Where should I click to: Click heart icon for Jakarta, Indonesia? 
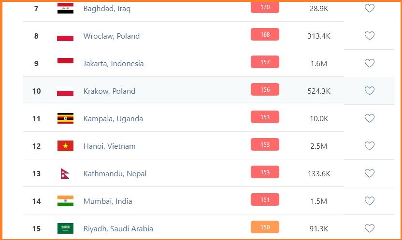tap(369, 63)
